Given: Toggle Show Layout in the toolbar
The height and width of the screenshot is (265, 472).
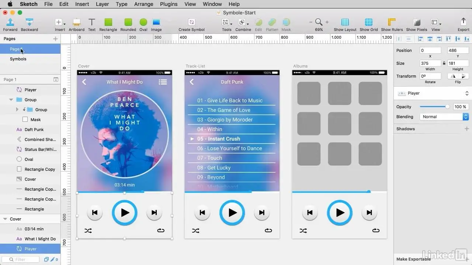Looking at the screenshot, I should [345, 24].
